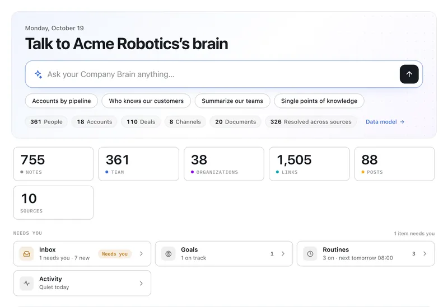Click the submit arrow button in the ask box
Image resolution: width=448 pixels, height=307 pixels.
(x=409, y=74)
